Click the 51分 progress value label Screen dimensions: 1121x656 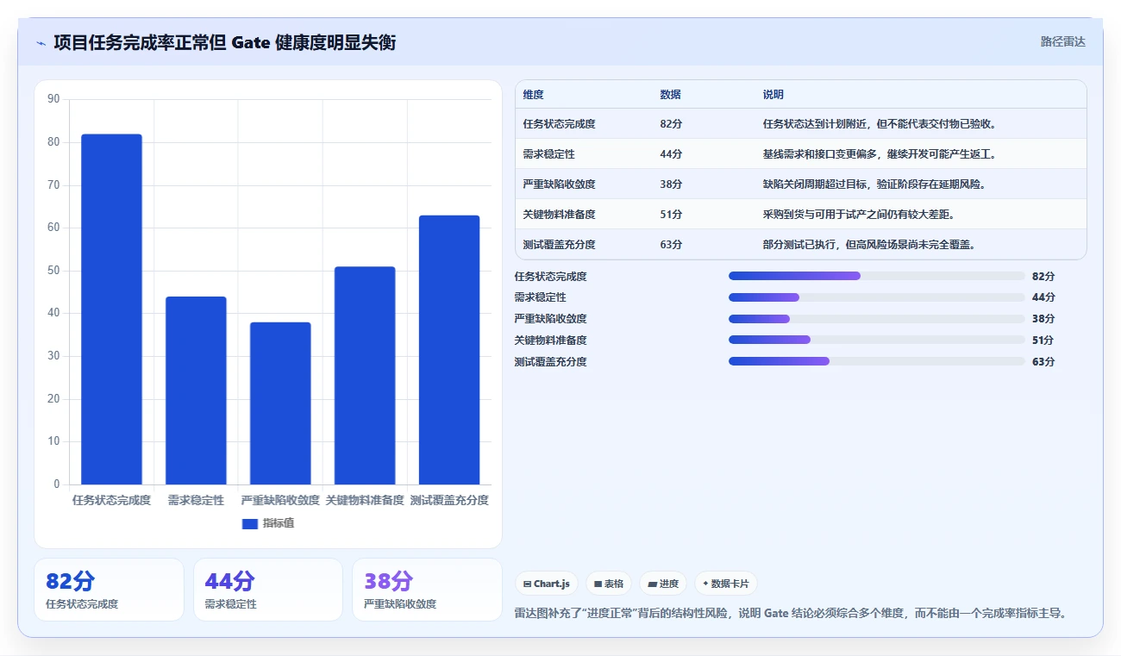tap(1043, 340)
